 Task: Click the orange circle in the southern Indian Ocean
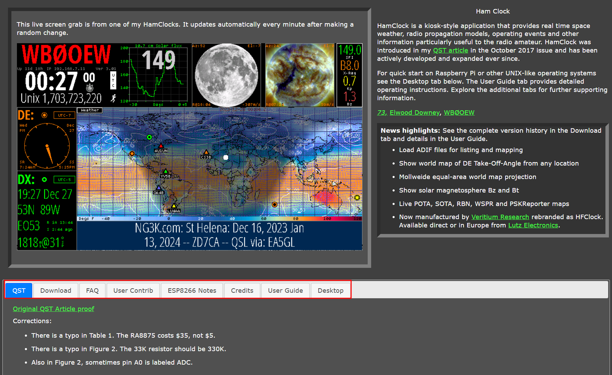[274, 204]
